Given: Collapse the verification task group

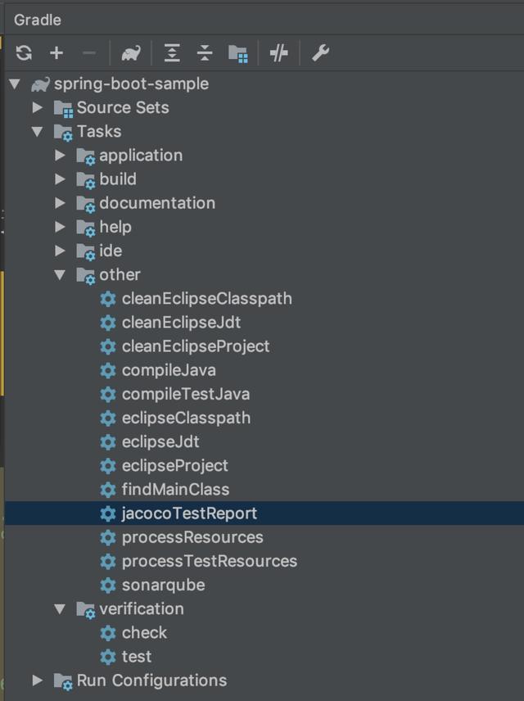Looking at the screenshot, I should (x=60, y=608).
